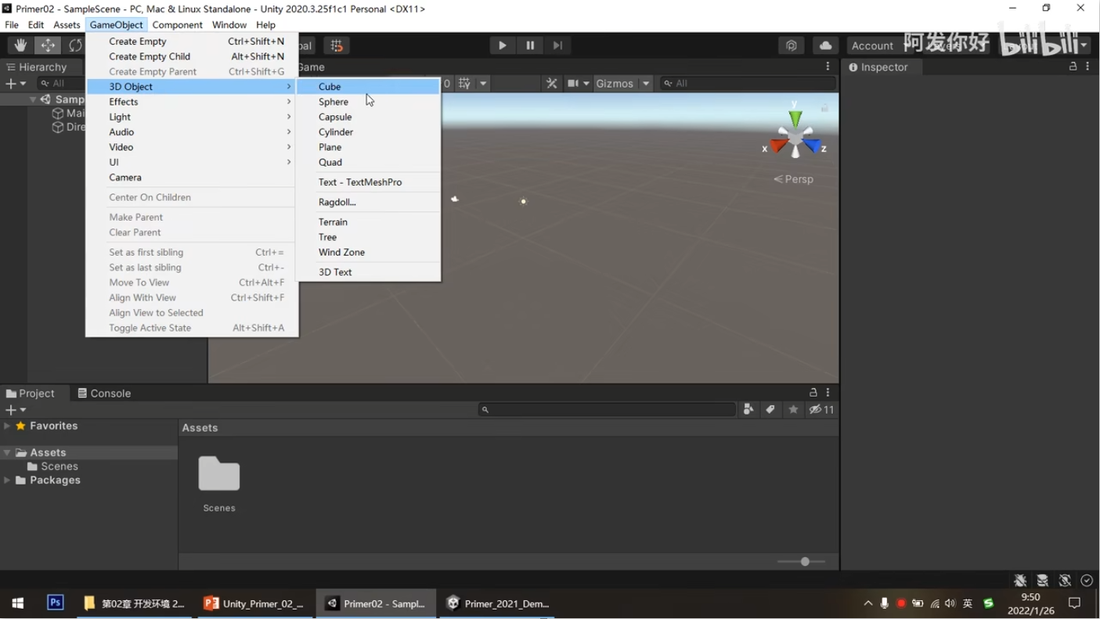Click green Y axis of orientation gizmo

[x=795, y=117]
